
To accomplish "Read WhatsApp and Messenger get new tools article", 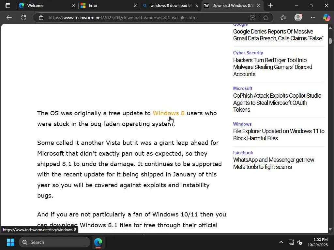I will (274, 163).
